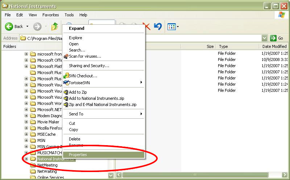Sort by the Type column header
The width and height of the screenshot is (290, 180).
[x=237, y=46]
